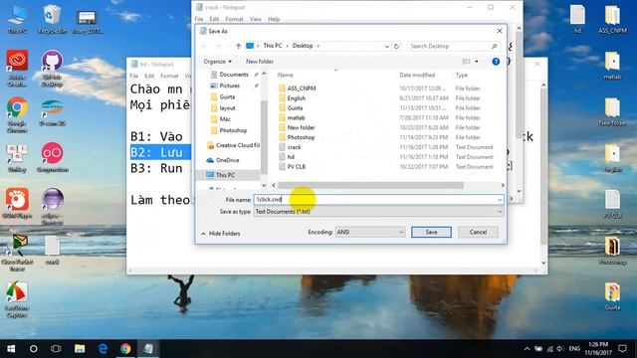Open the Save as type dropdown
The width and height of the screenshot is (637, 358).
coord(378,212)
